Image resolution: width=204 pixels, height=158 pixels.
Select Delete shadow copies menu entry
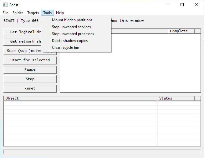76,41
